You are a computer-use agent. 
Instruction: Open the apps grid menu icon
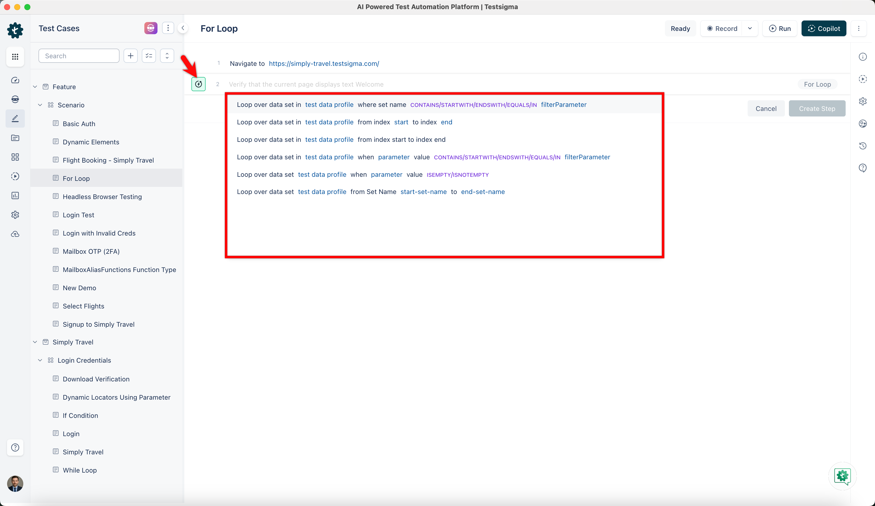tap(15, 57)
